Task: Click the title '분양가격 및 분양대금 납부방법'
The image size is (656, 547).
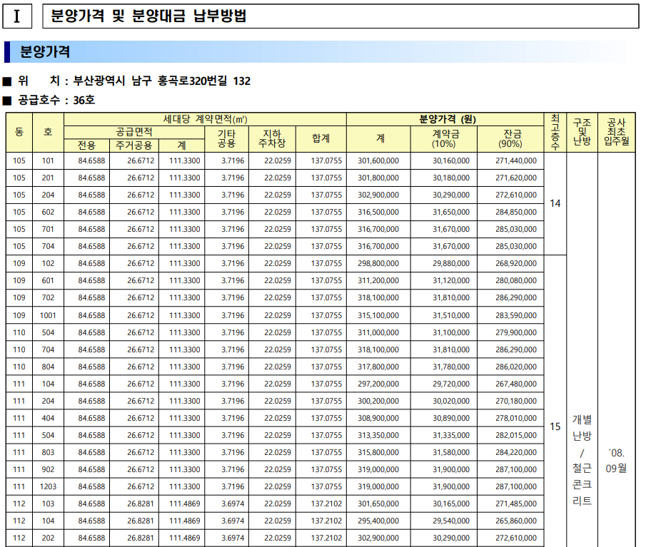Action: 148,16
